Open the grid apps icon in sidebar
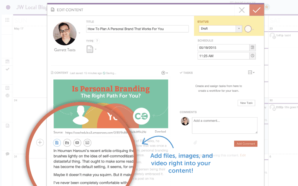 tap(7, 20)
